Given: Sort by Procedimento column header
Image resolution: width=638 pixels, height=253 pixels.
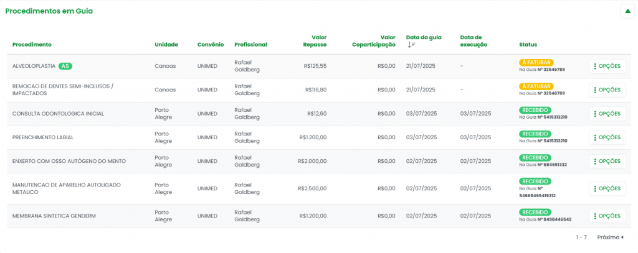Looking at the screenshot, I should click(32, 45).
